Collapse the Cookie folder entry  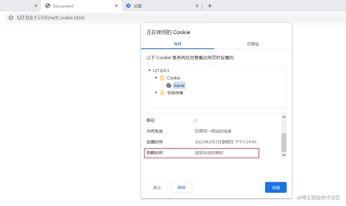(156, 78)
